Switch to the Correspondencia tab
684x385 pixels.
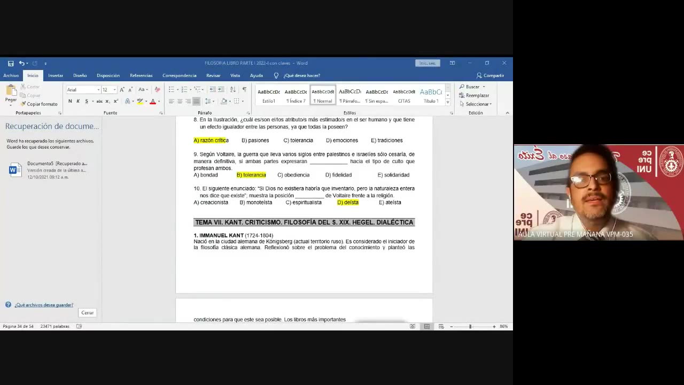[x=180, y=75]
